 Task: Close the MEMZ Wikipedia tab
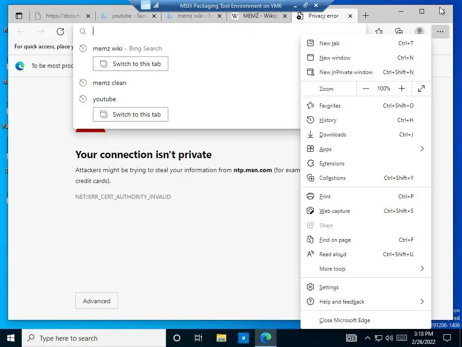285,16
